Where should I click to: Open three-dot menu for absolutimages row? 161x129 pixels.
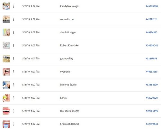pos(13,32)
